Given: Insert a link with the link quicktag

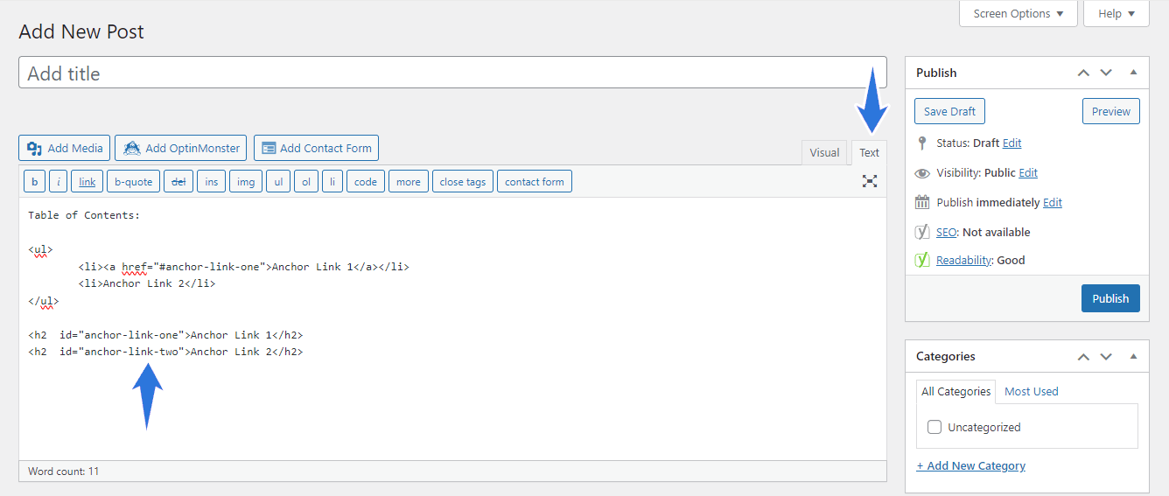Looking at the screenshot, I should point(87,182).
